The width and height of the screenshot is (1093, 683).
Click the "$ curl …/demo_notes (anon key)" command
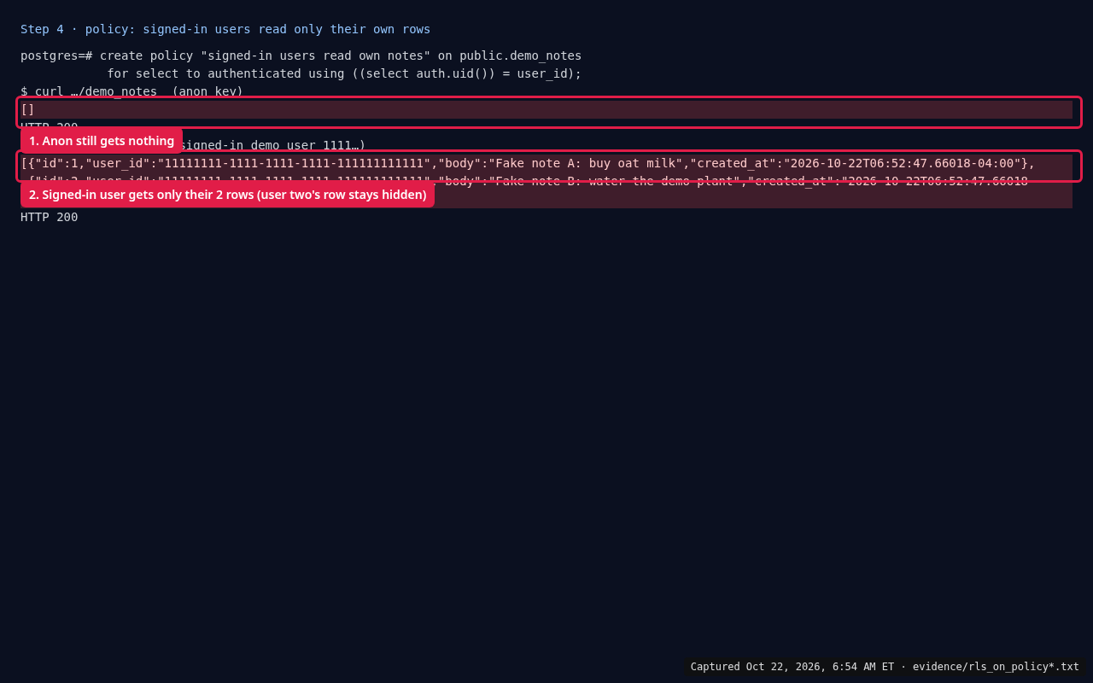coord(132,91)
